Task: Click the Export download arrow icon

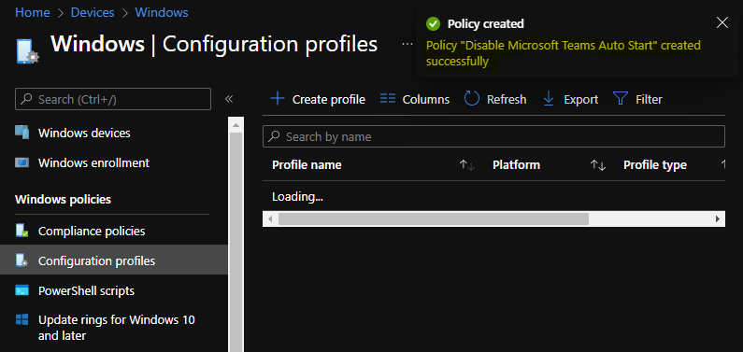Action: 549,99
